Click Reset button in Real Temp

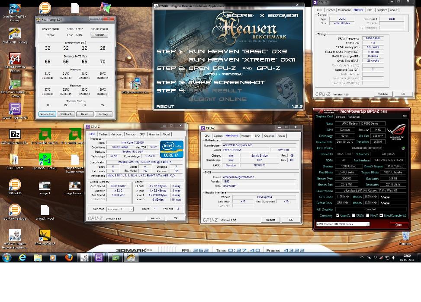(x=84, y=114)
